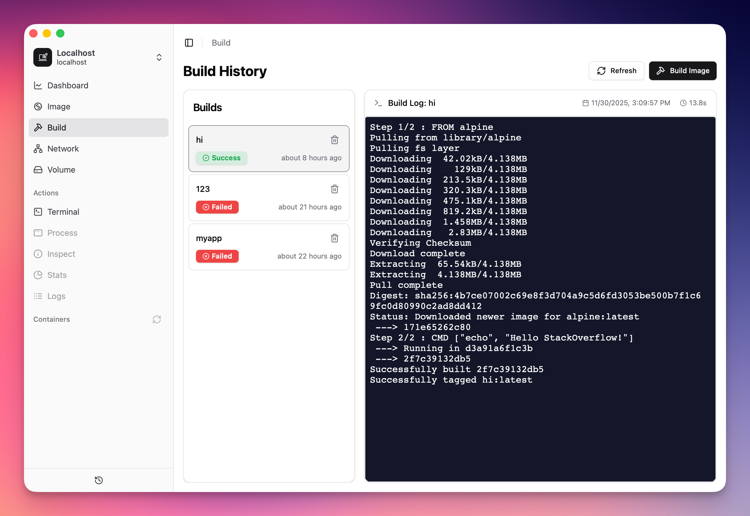Open the Dashboard page

click(x=68, y=85)
